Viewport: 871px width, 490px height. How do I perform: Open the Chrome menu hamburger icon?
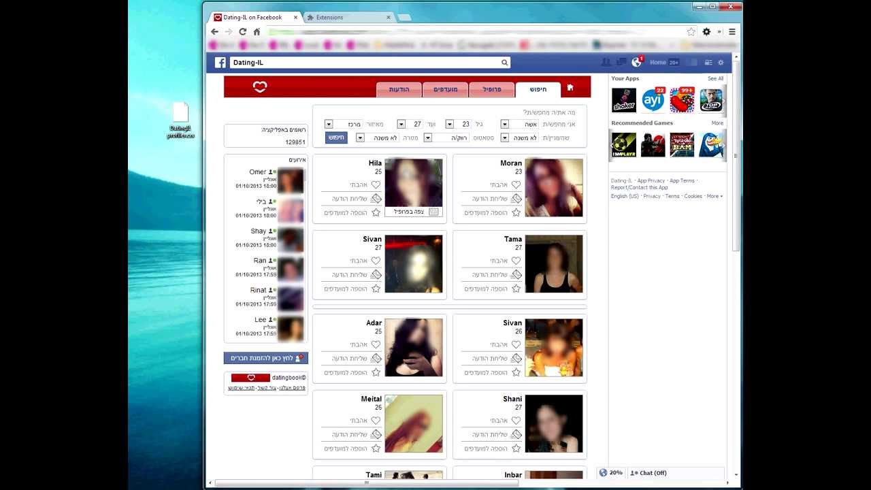(x=732, y=31)
